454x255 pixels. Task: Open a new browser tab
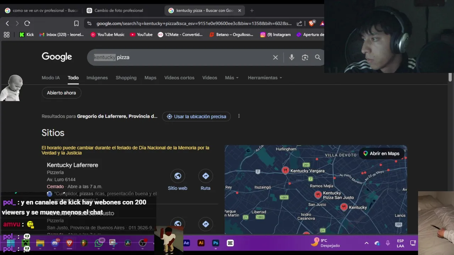pos(252,11)
